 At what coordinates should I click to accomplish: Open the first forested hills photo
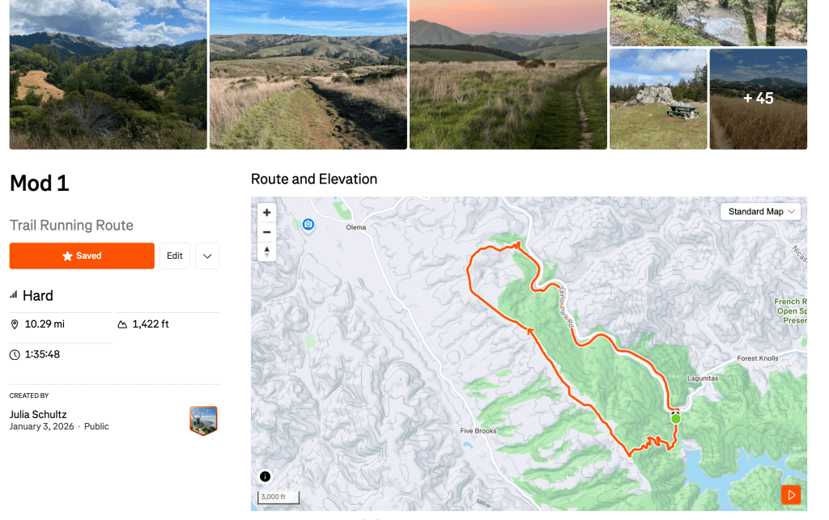click(x=108, y=74)
